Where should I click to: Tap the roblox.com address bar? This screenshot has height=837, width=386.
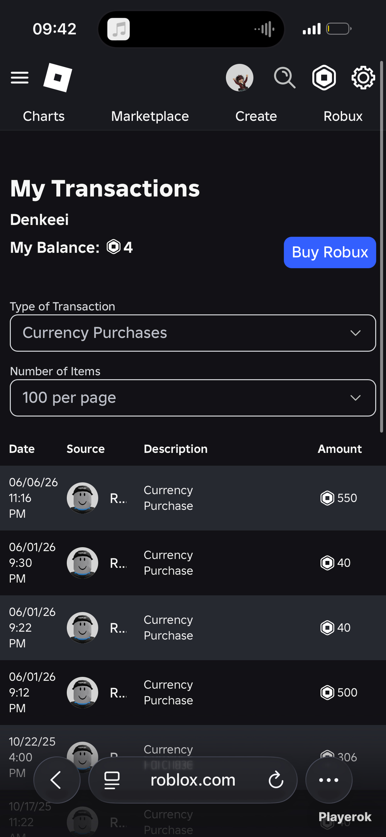coord(193,780)
